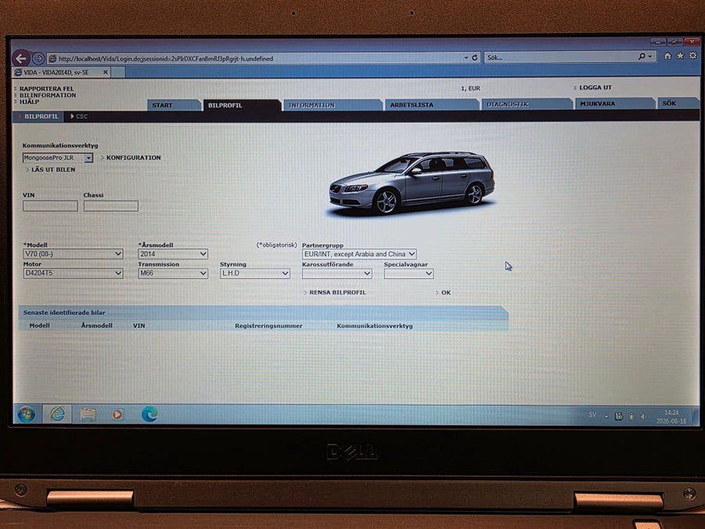
Task: Click LÄS UT BILEN link
Action: [x=53, y=169]
